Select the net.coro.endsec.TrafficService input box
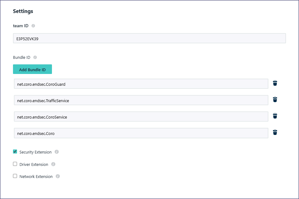 pos(141,100)
